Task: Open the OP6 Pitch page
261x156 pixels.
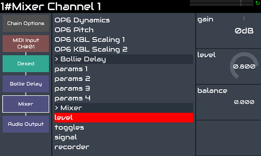Action: coord(124,30)
